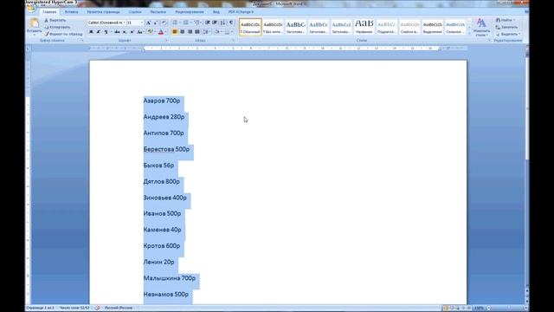Image resolution: width=554 pixels, height=312 pixels.
Task: Click the Paste (Вставить) clipboard icon
Action: tap(35, 24)
